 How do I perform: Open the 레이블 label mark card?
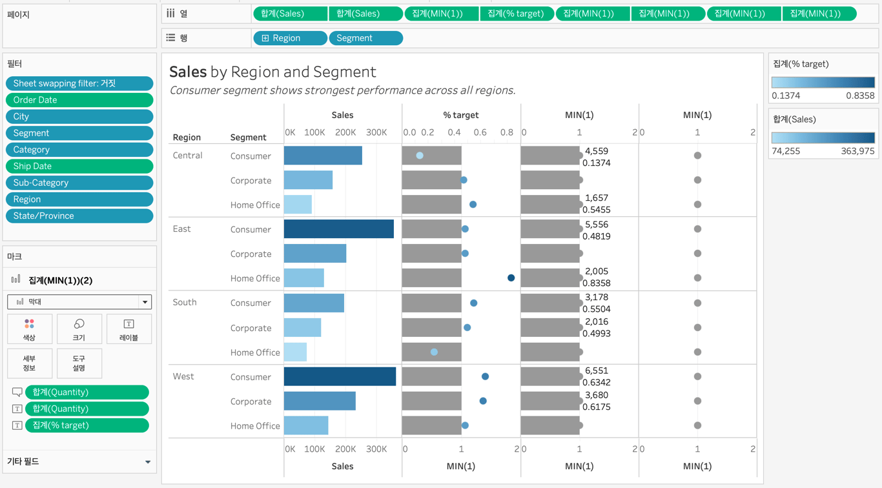[x=128, y=329]
